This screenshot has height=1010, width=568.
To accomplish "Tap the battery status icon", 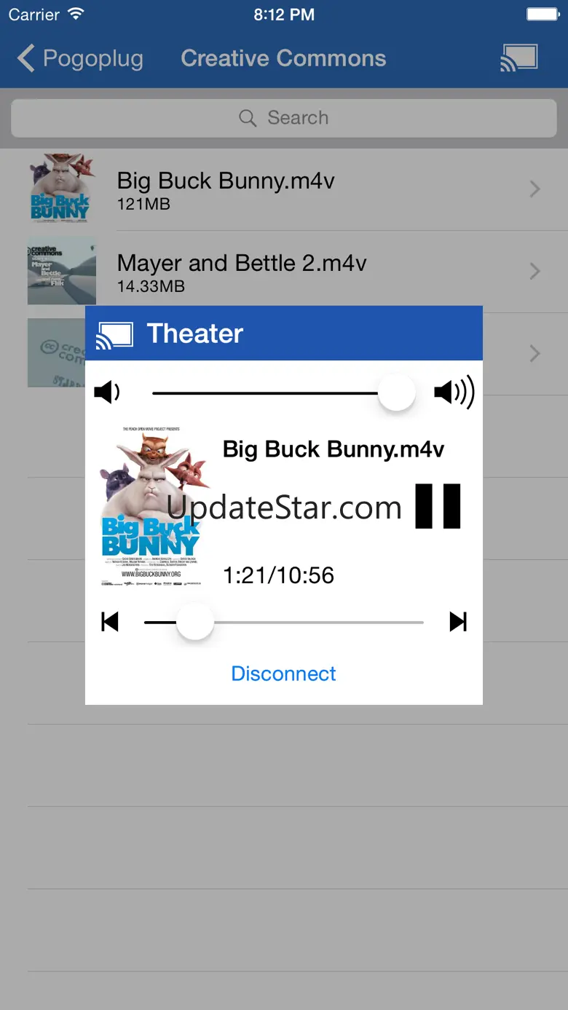I will pos(543,15).
